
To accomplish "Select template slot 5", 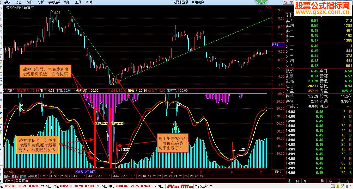I will tap(55, 176).
